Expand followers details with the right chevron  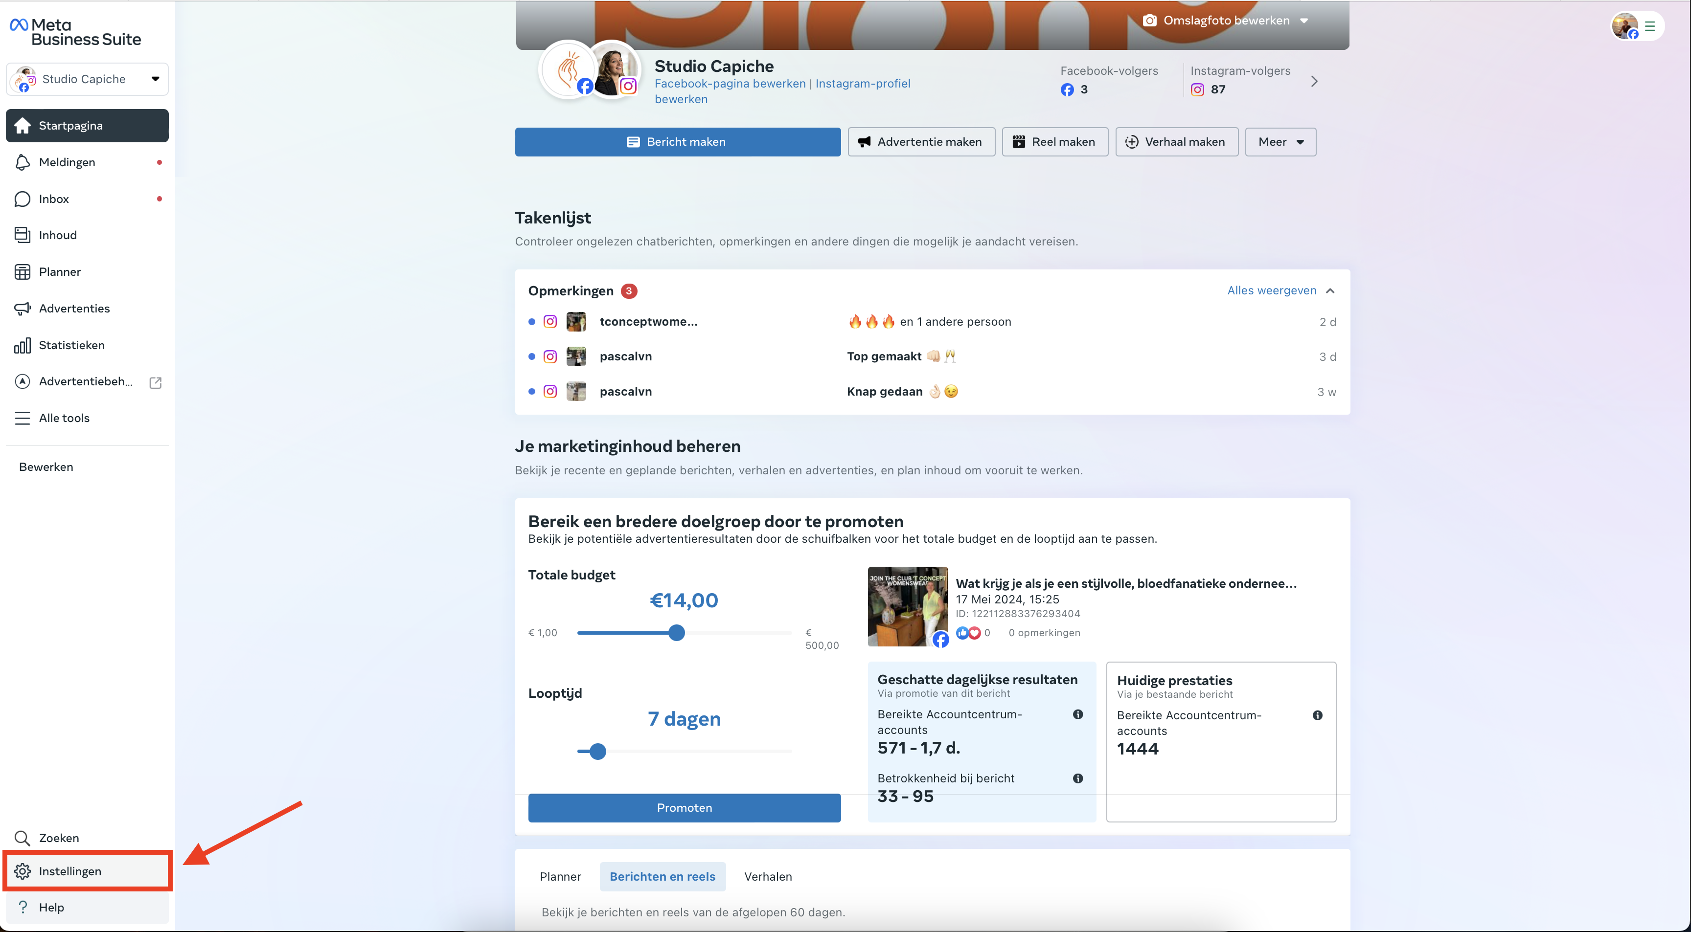point(1314,81)
